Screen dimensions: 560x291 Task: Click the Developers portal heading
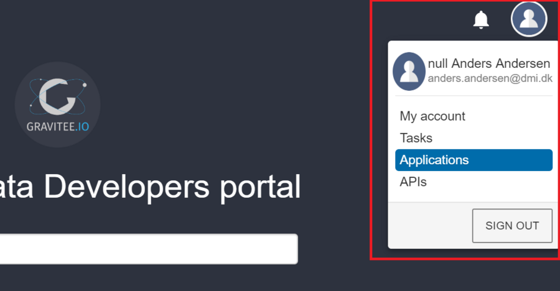point(151,187)
